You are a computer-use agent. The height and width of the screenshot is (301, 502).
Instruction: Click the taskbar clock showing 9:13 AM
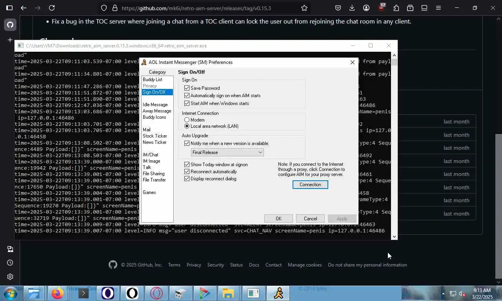tap(482, 294)
